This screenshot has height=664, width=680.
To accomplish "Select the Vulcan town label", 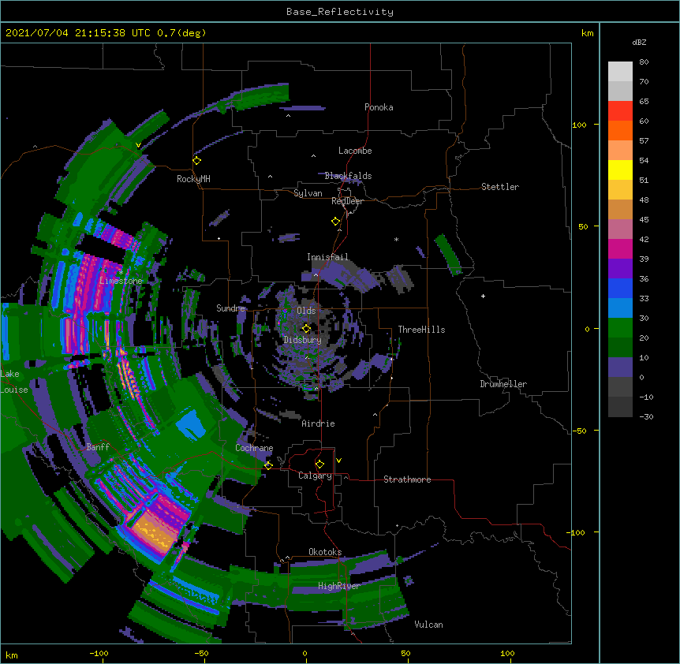I will tap(428, 625).
